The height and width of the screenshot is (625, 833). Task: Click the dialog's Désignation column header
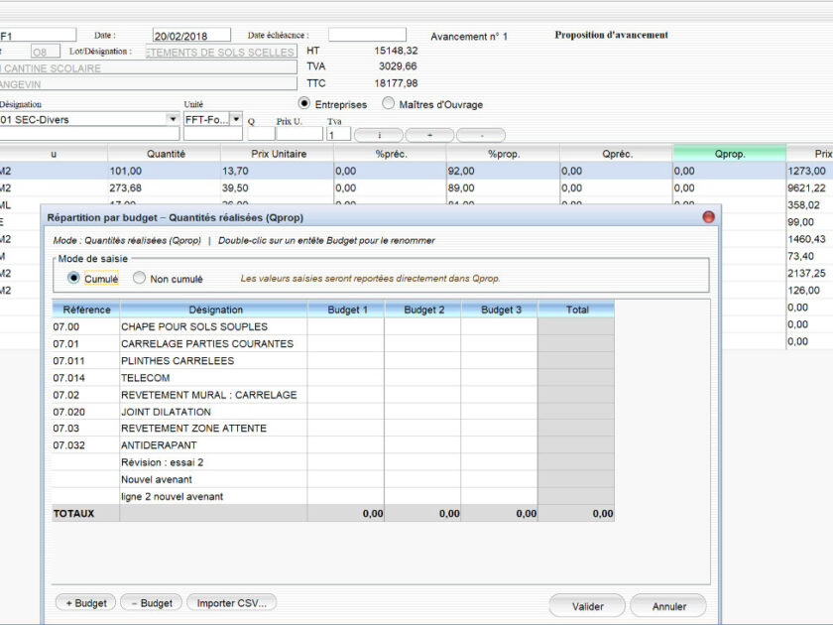[x=214, y=310]
